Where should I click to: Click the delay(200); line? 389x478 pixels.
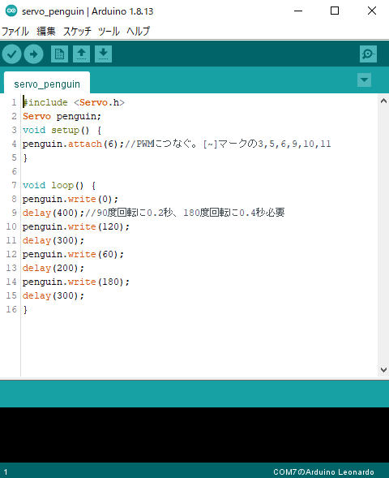coord(53,268)
